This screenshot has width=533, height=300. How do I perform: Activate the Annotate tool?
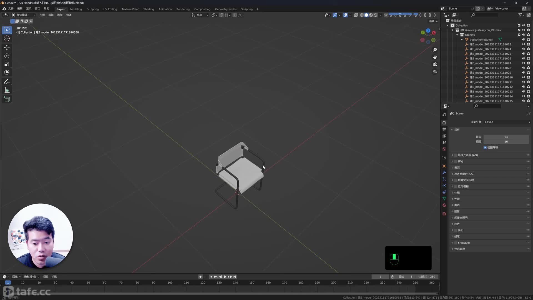pos(7,81)
